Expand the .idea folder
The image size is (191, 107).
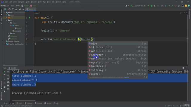pos(7,15)
